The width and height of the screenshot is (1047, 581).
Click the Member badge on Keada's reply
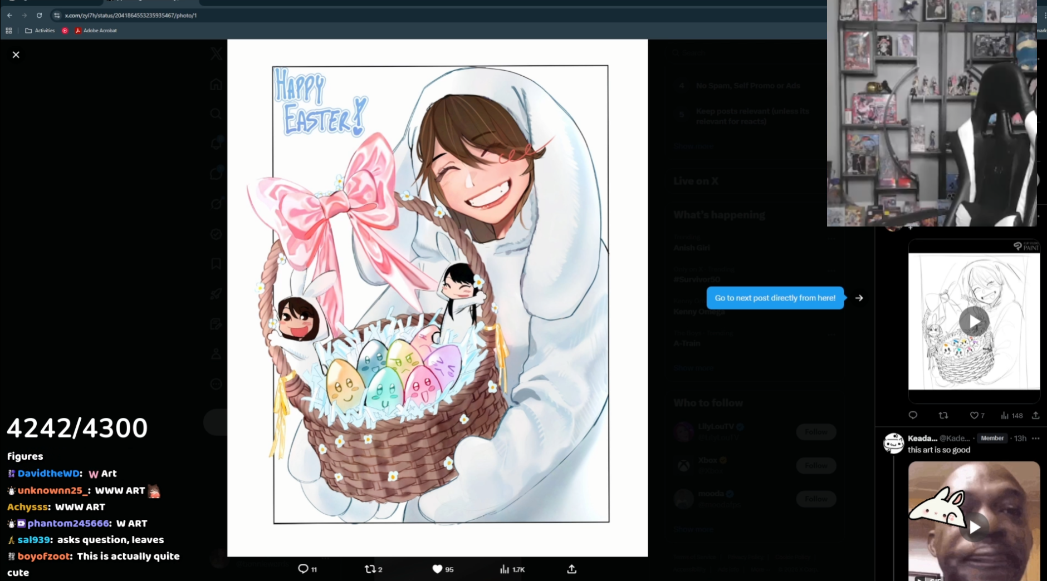992,438
